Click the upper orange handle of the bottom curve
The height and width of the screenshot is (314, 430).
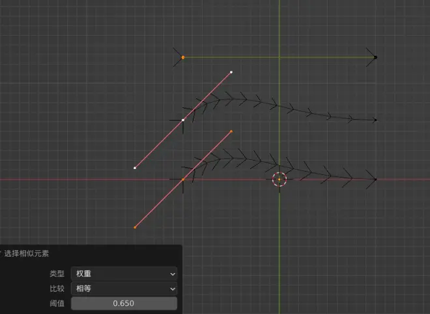click(x=231, y=131)
